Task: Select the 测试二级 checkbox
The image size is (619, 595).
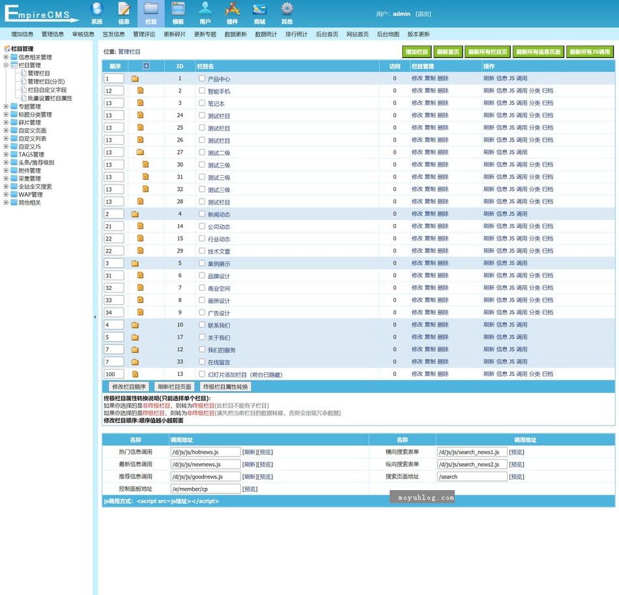Action: 202,152
